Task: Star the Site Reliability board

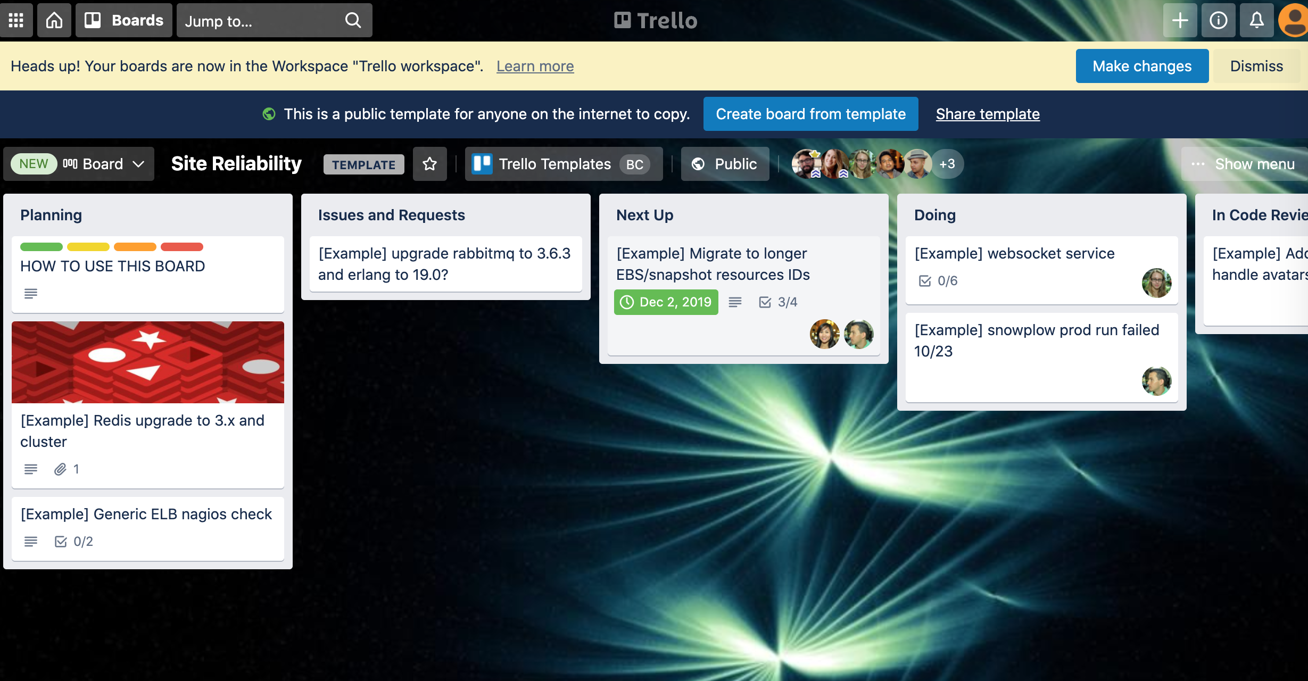Action: (x=429, y=164)
